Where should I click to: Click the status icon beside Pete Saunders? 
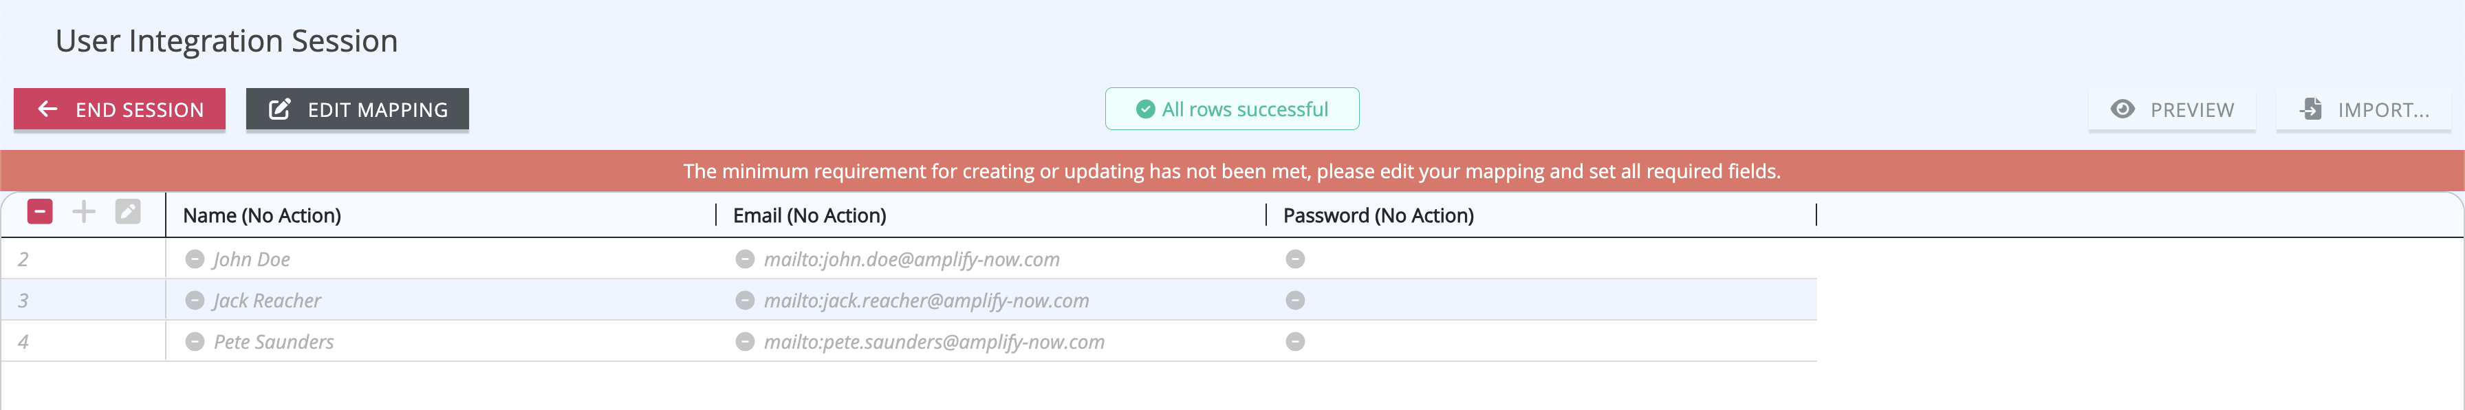[195, 341]
